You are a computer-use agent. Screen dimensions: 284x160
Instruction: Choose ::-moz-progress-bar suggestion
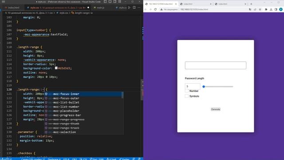pyautogui.click(x=84, y=115)
